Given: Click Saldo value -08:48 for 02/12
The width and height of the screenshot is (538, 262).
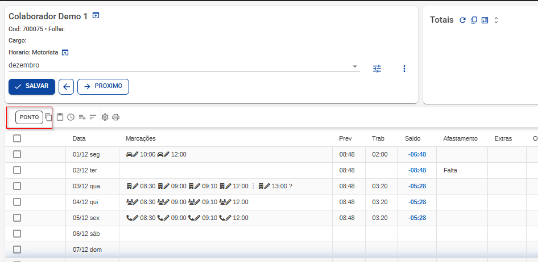Looking at the screenshot, I should tap(417, 170).
